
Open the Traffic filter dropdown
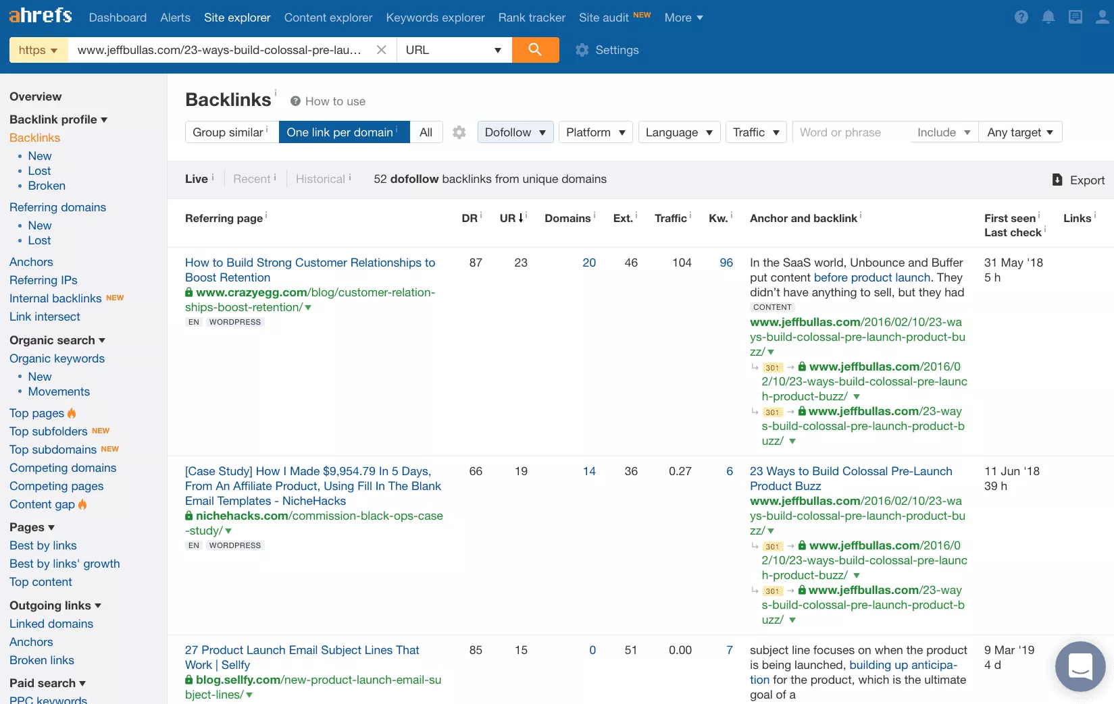756,132
